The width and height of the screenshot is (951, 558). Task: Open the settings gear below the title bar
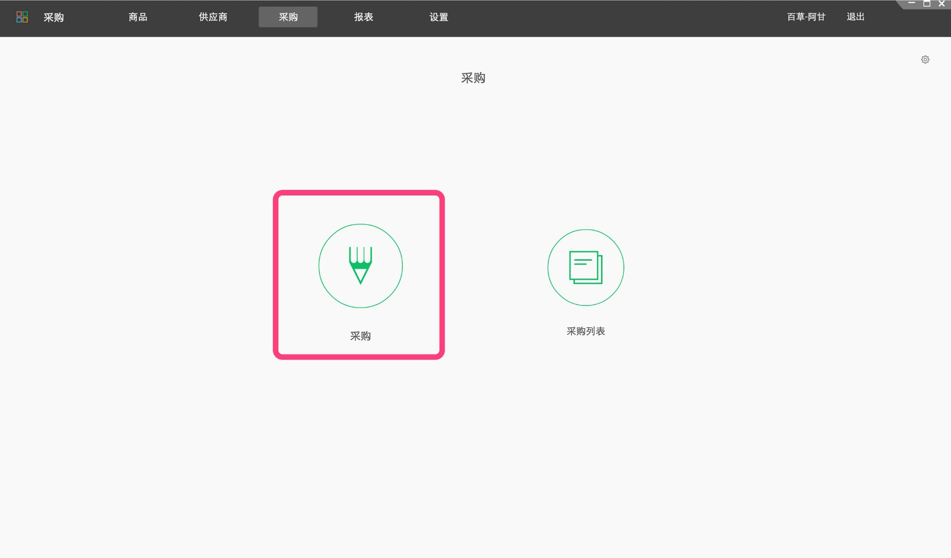coord(925,59)
